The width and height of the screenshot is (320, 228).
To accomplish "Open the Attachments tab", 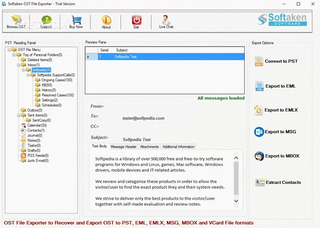I will tap(149, 147).
